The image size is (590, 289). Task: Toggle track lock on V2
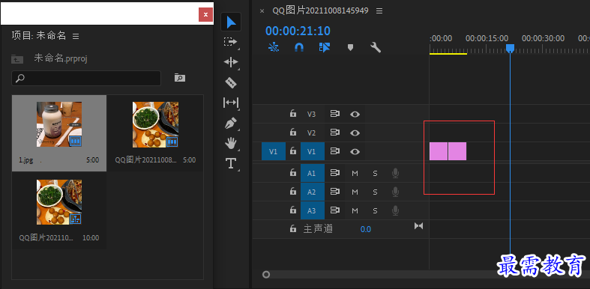point(292,133)
